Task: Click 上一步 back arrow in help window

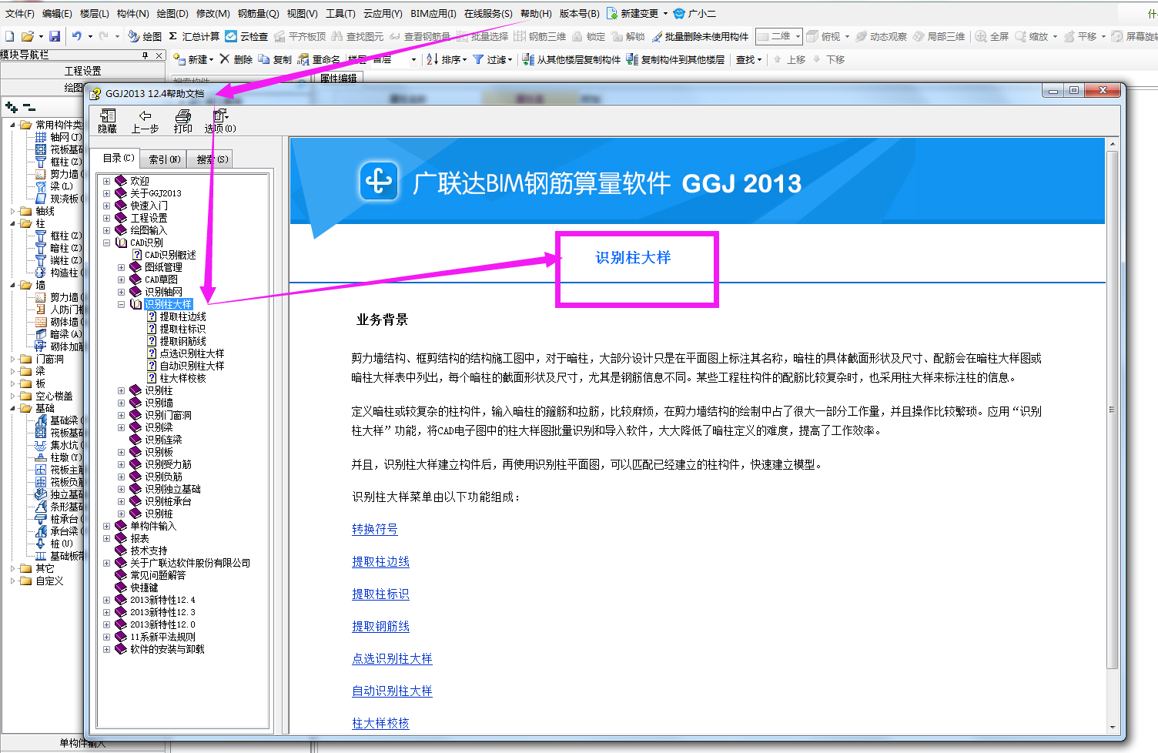Action: 145,115
